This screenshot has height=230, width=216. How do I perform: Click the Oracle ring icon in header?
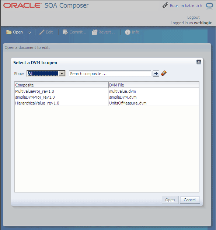point(209,6)
